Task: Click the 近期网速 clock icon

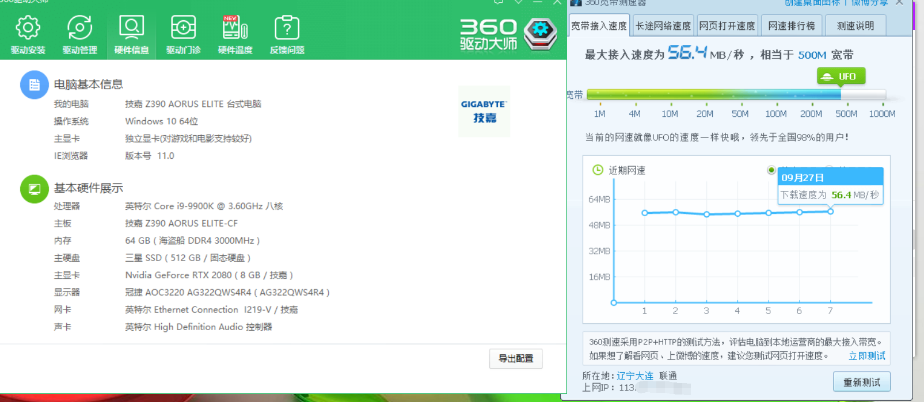Action: (598, 170)
